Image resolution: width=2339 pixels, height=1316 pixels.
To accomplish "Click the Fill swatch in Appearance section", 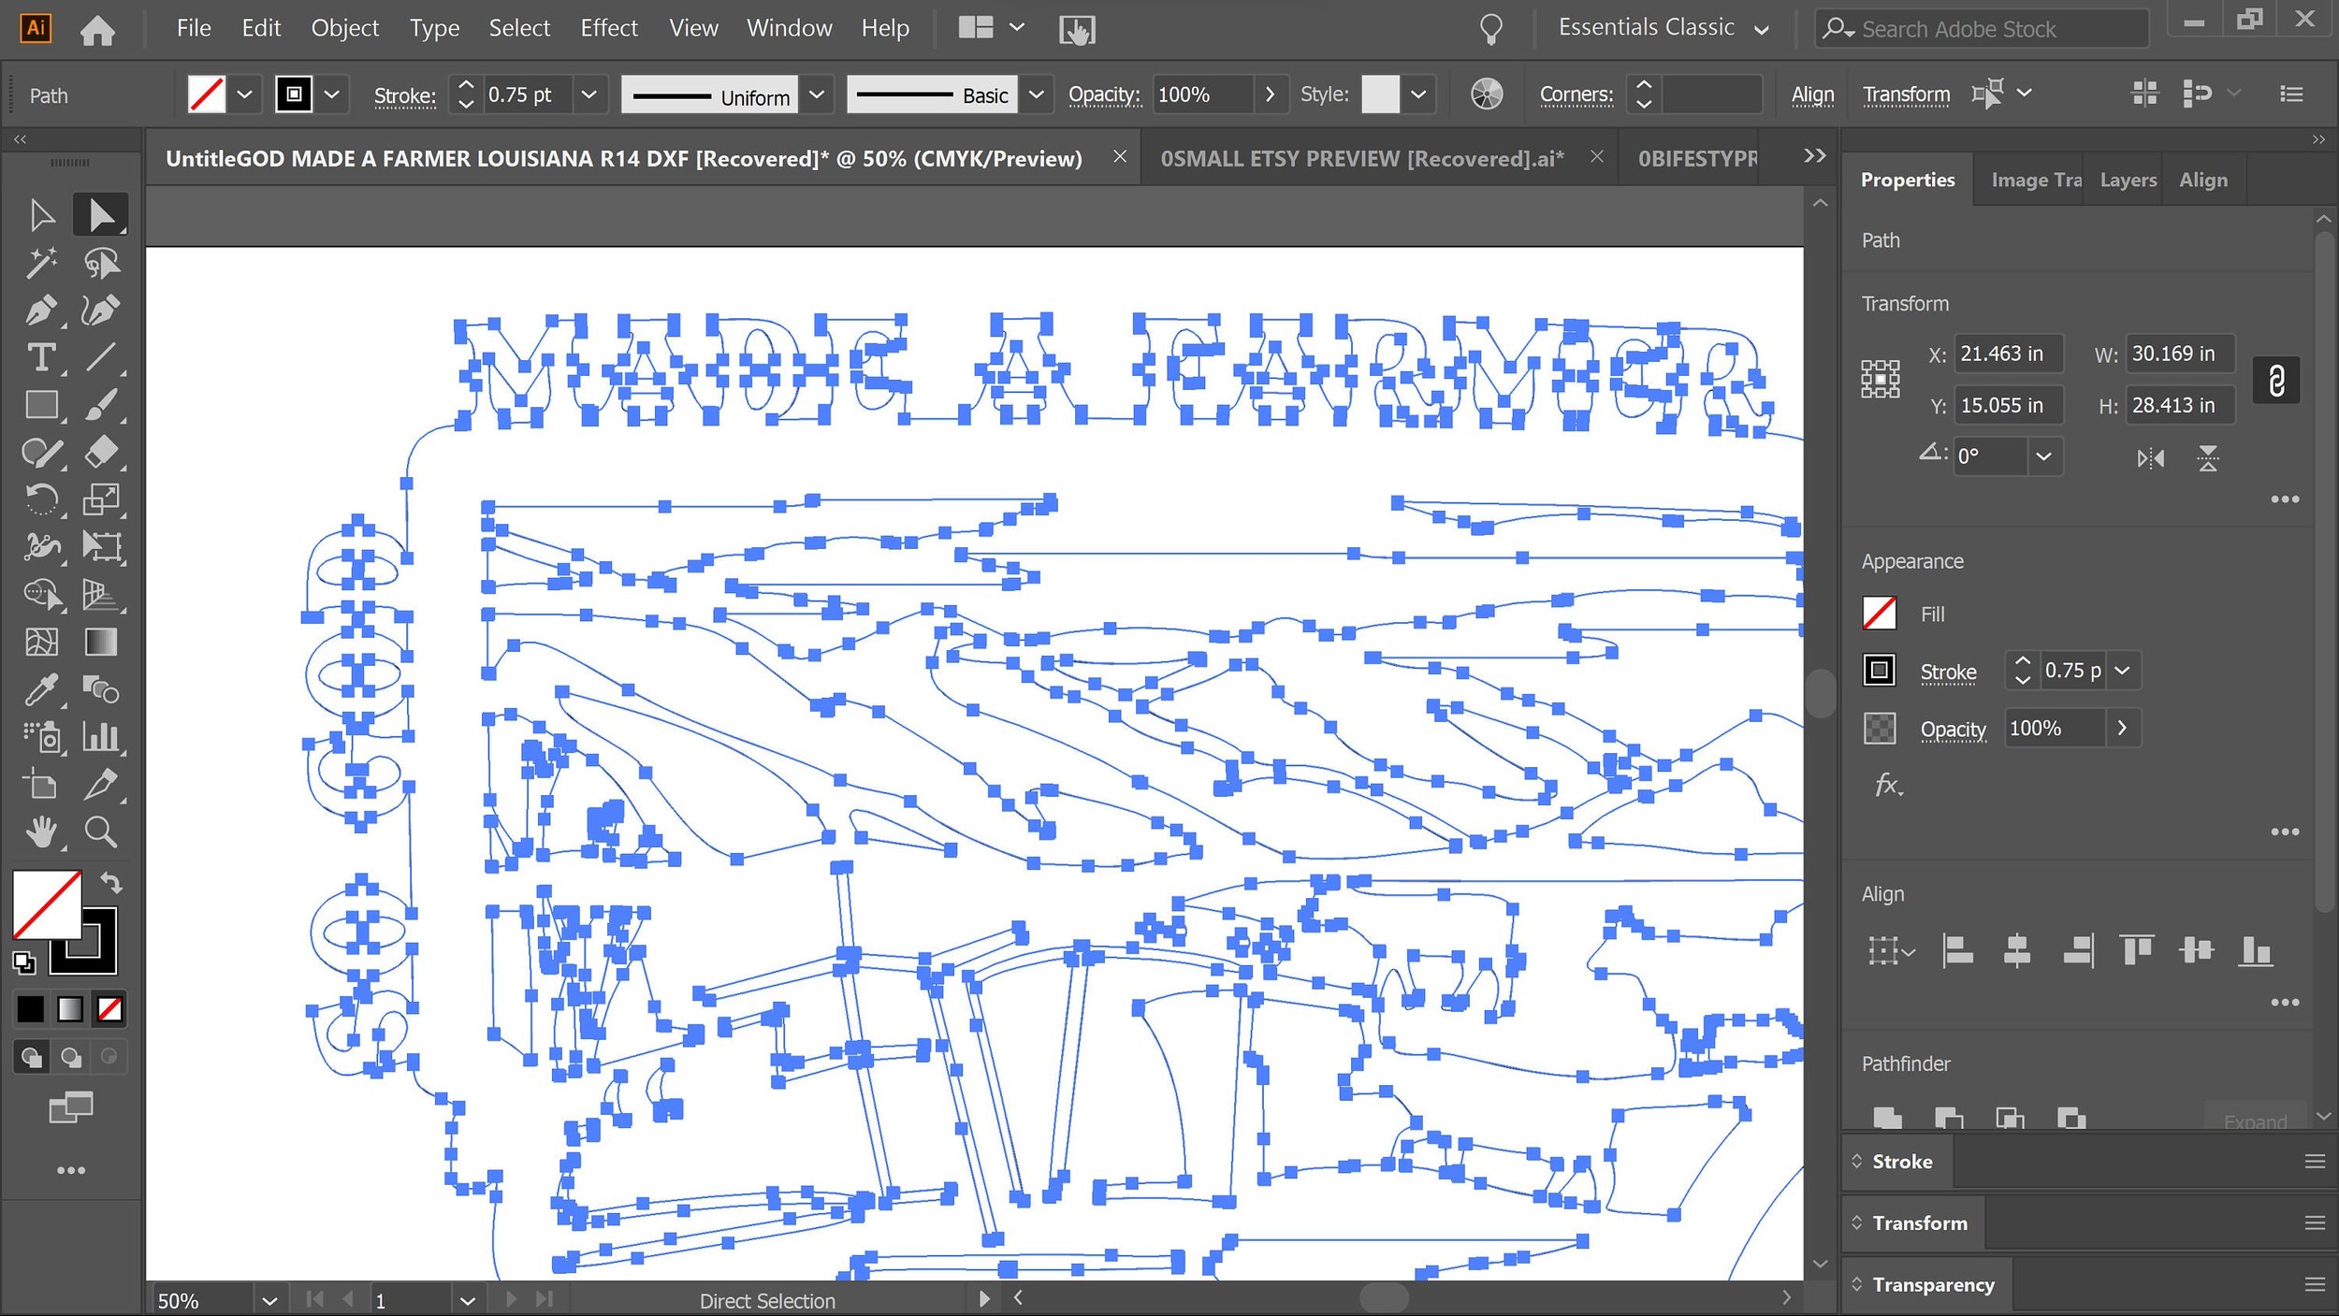I will [1880, 614].
